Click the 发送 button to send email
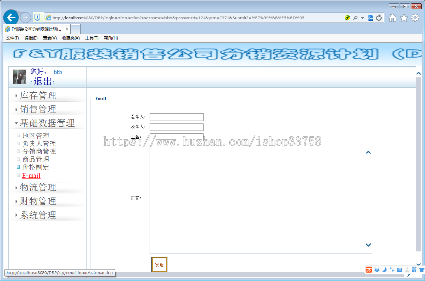The height and width of the screenshot is (281, 425). [159, 264]
